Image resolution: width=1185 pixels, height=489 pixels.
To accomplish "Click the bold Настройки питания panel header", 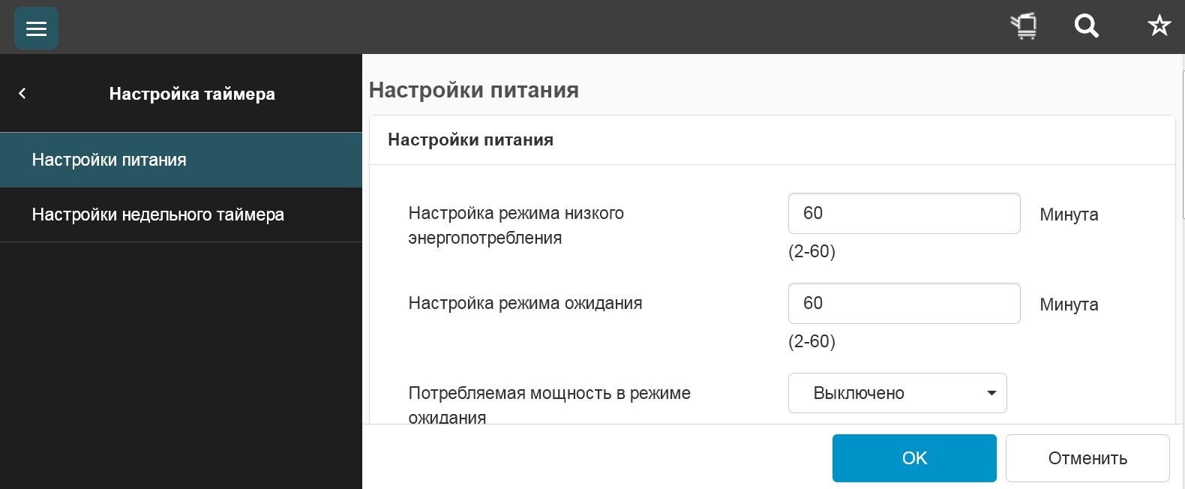I will click(470, 140).
